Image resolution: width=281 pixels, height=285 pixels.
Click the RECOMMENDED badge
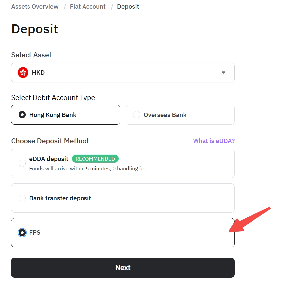click(x=95, y=159)
